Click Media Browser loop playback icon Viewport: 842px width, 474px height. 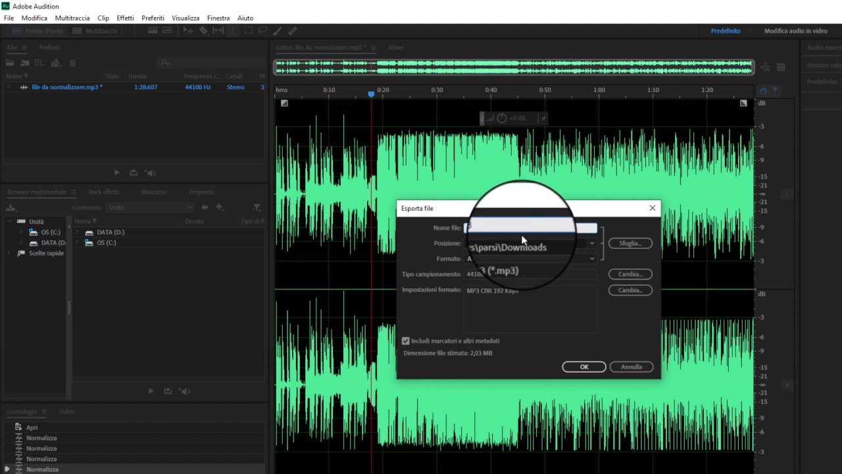tap(168, 391)
